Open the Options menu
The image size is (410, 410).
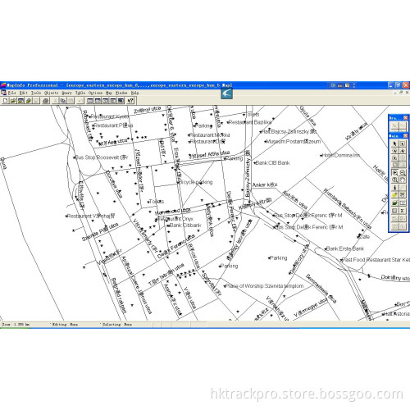(95, 93)
